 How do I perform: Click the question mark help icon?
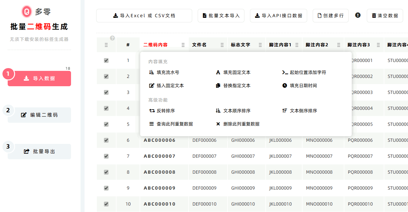click(x=112, y=38)
